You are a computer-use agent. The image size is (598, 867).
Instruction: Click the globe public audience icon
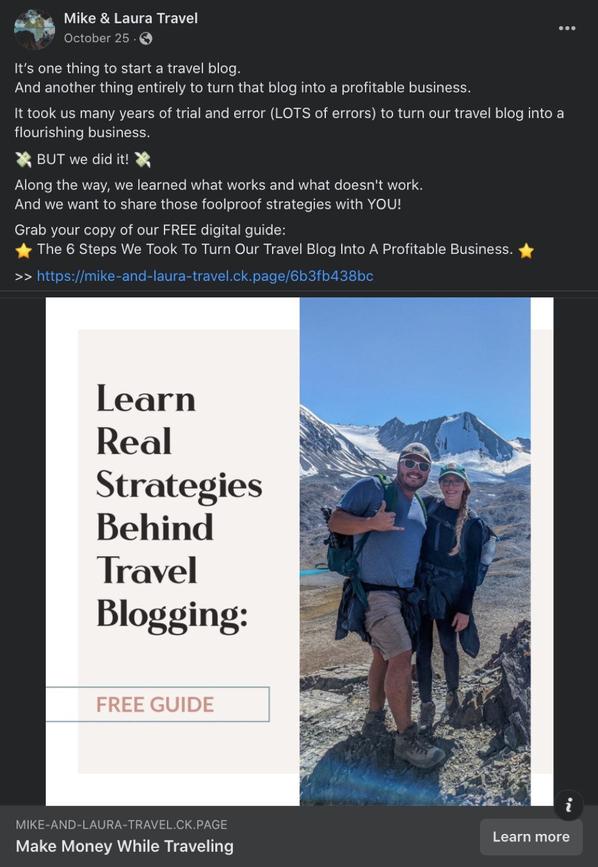tap(146, 39)
